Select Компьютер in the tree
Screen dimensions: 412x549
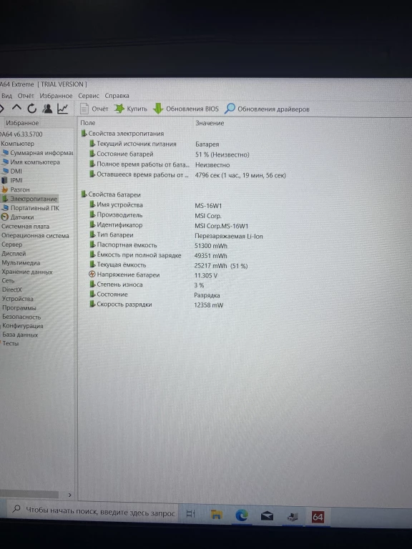tap(17, 144)
